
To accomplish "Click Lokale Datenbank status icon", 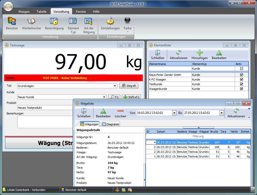I will point(4,190).
